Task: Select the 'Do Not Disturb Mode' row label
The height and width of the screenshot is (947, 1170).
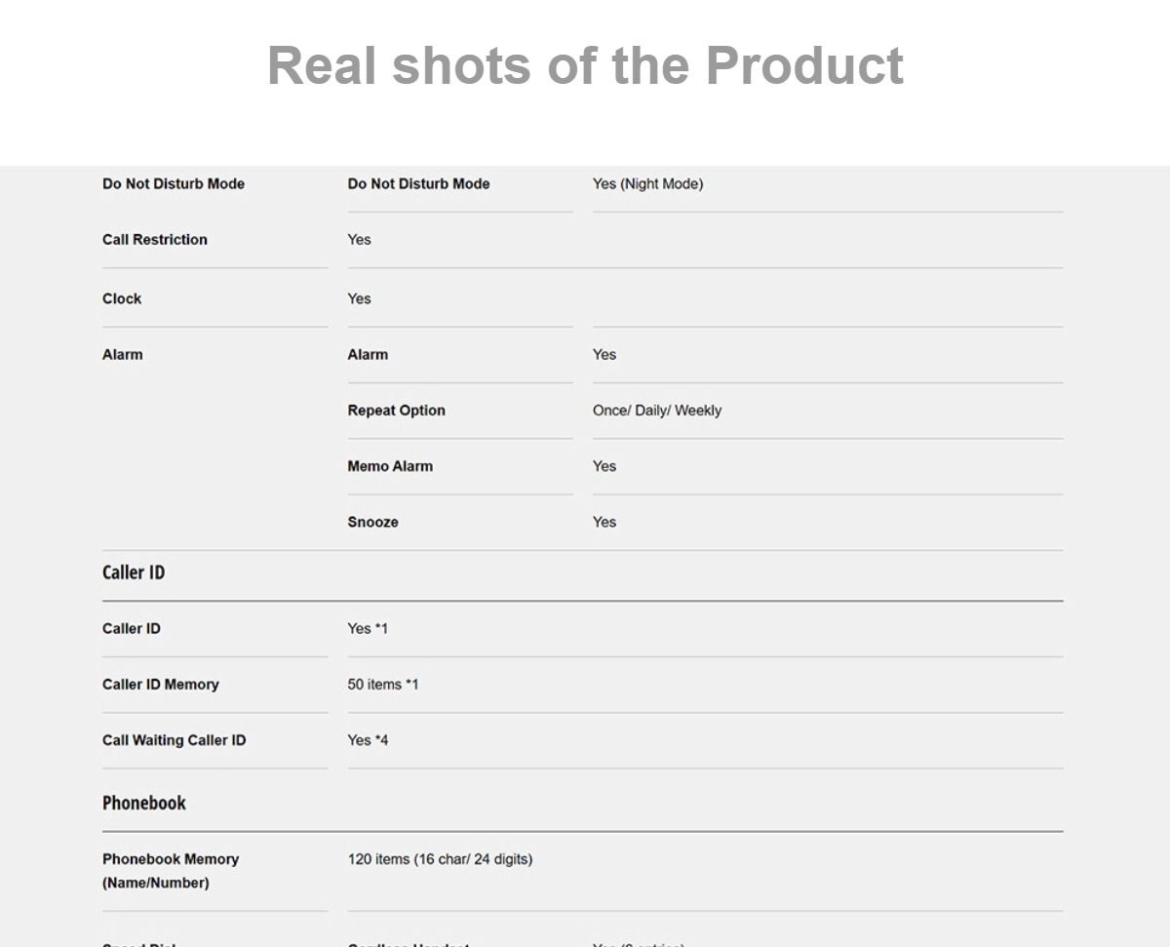Action: pyautogui.click(x=174, y=183)
